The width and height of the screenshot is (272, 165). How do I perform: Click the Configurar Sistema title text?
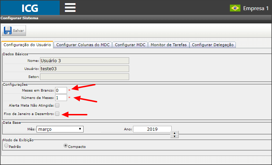19,18
